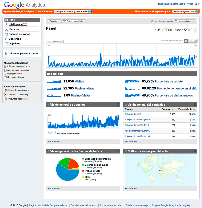The image size is (202, 208).
Task: Click ver informe under contenido widget
Action: (x=131, y=142)
